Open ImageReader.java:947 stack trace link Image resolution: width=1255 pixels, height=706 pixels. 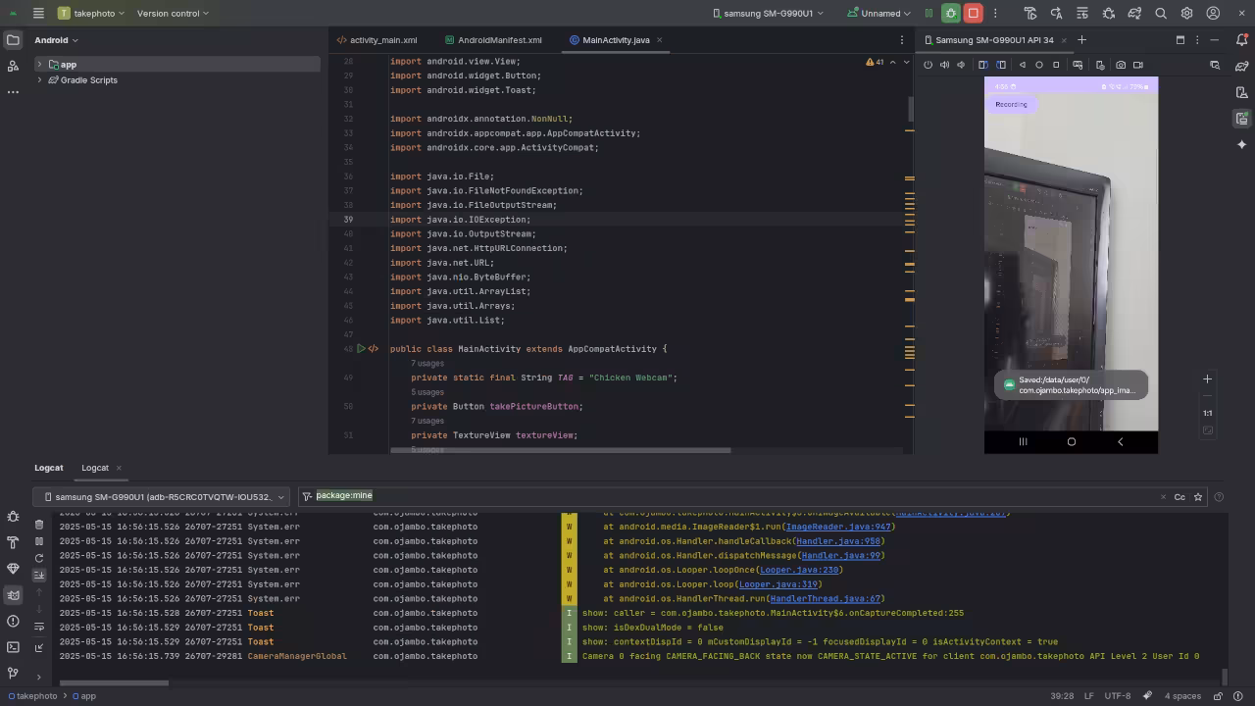pos(837,527)
